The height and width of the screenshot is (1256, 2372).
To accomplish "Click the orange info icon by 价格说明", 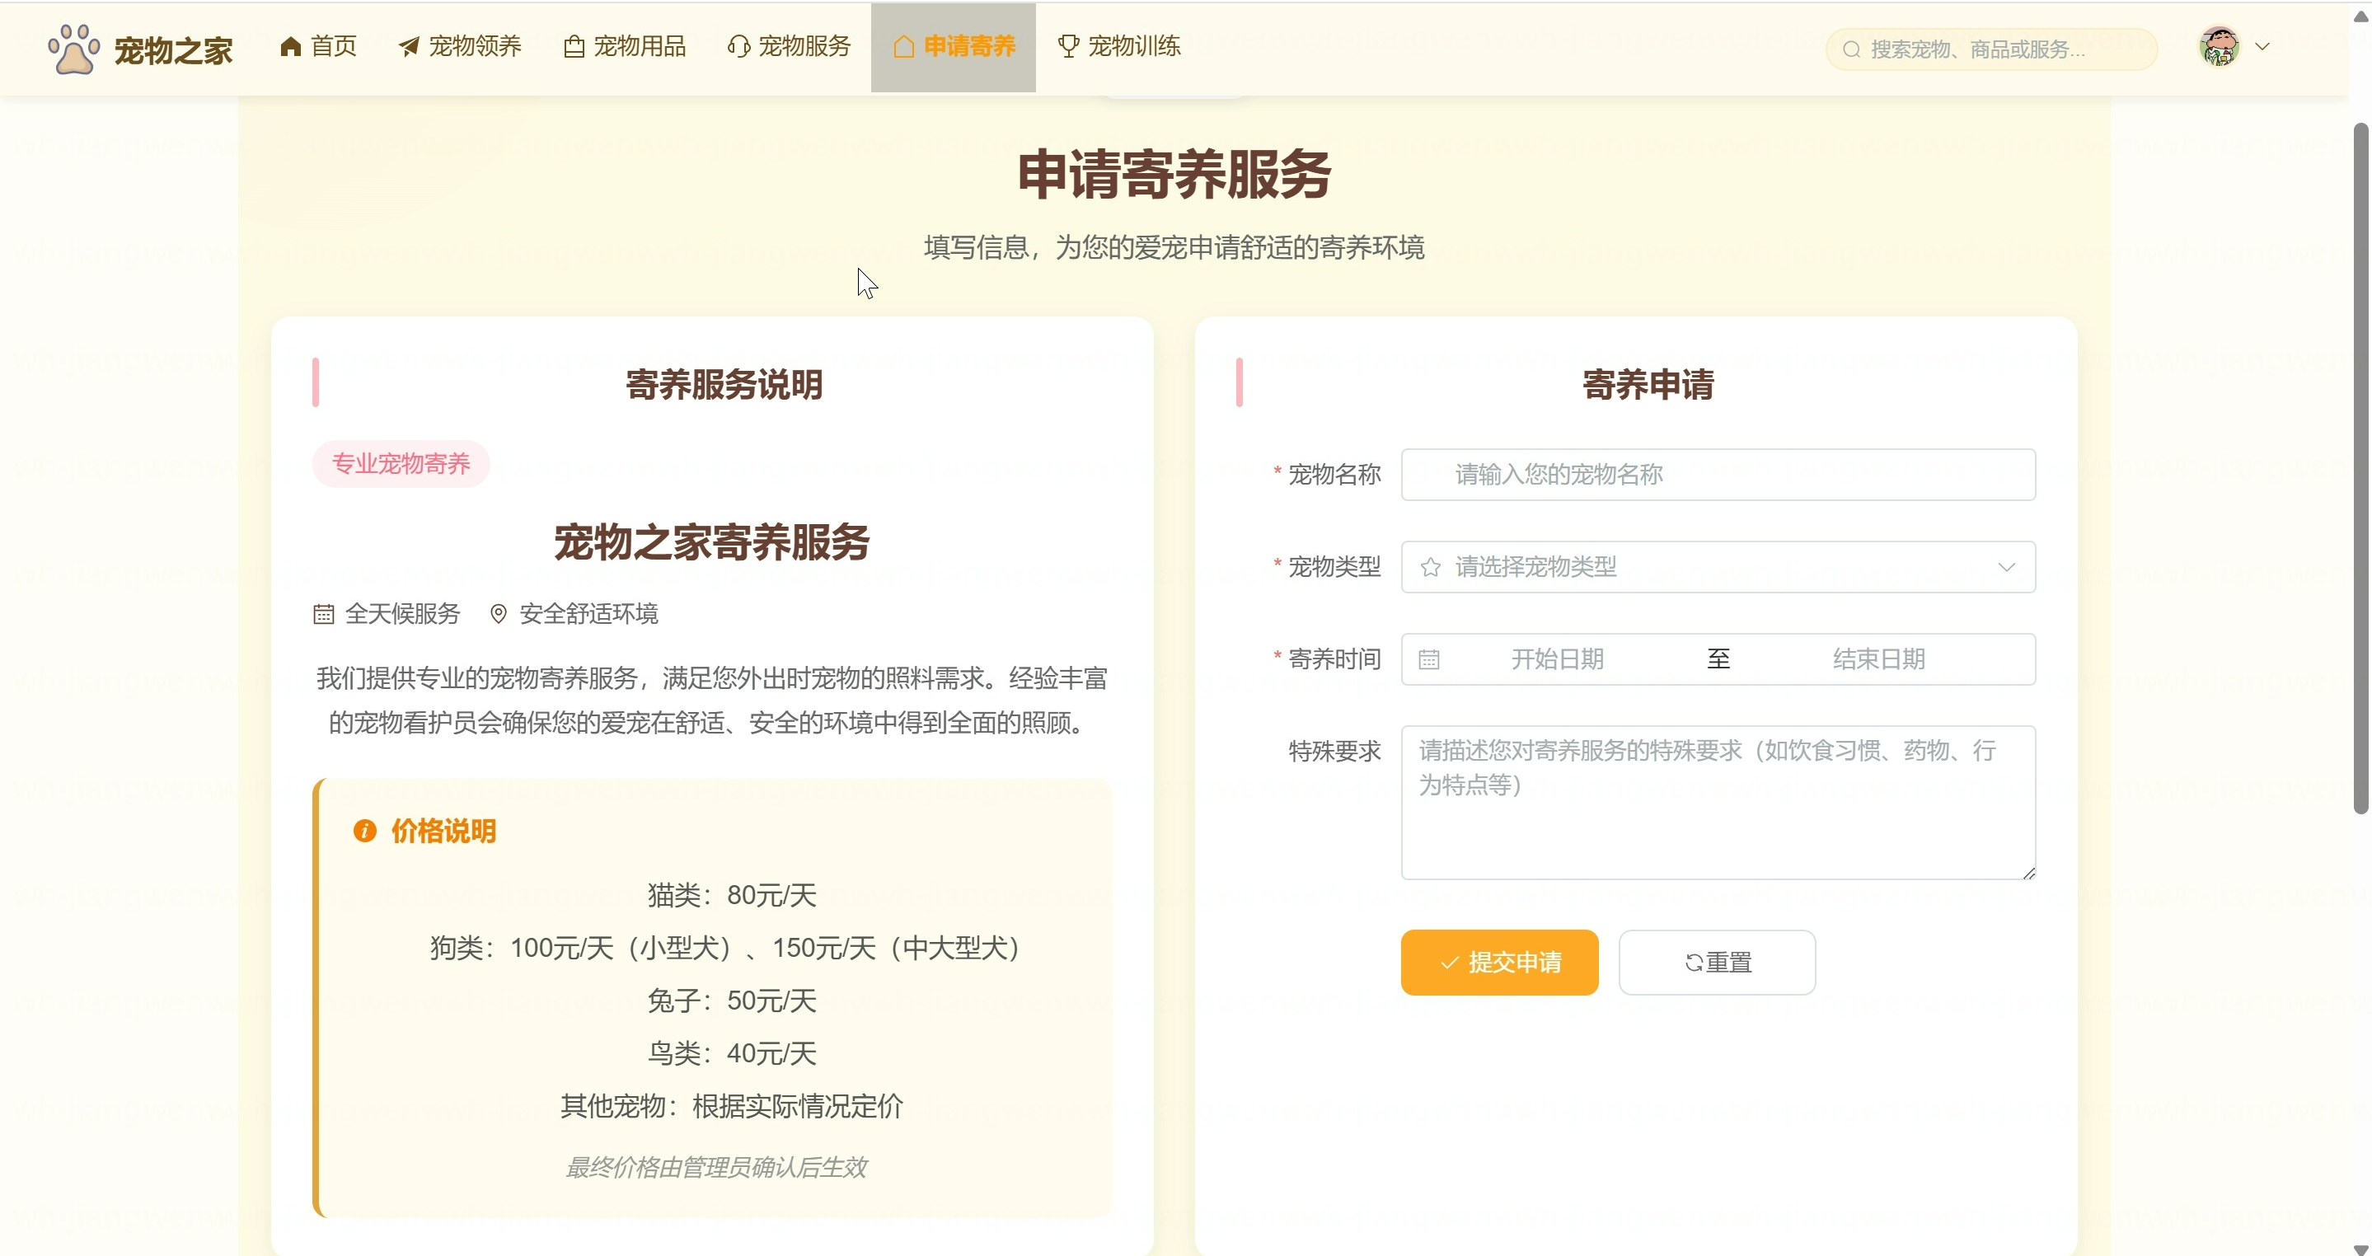I will [x=364, y=831].
